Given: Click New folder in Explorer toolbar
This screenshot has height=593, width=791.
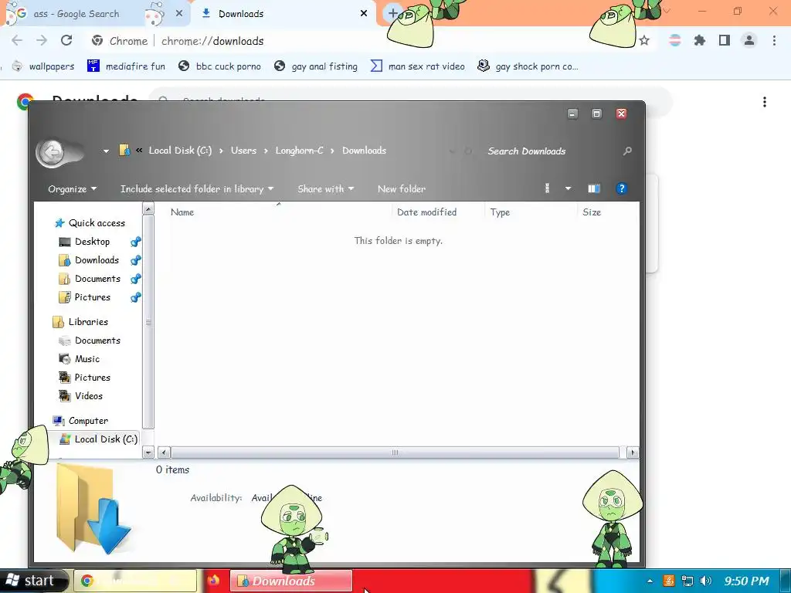Looking at the screenshot, I should (402, 188).
